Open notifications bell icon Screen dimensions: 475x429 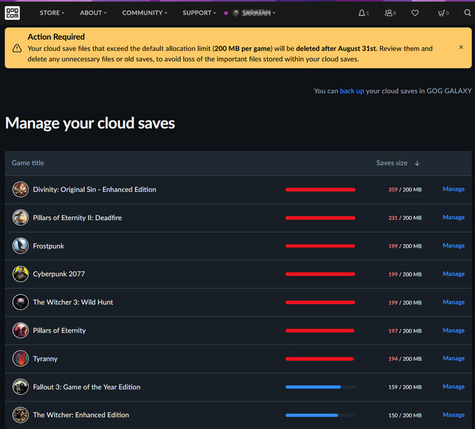pyautogui.click(x=362, y=13)
